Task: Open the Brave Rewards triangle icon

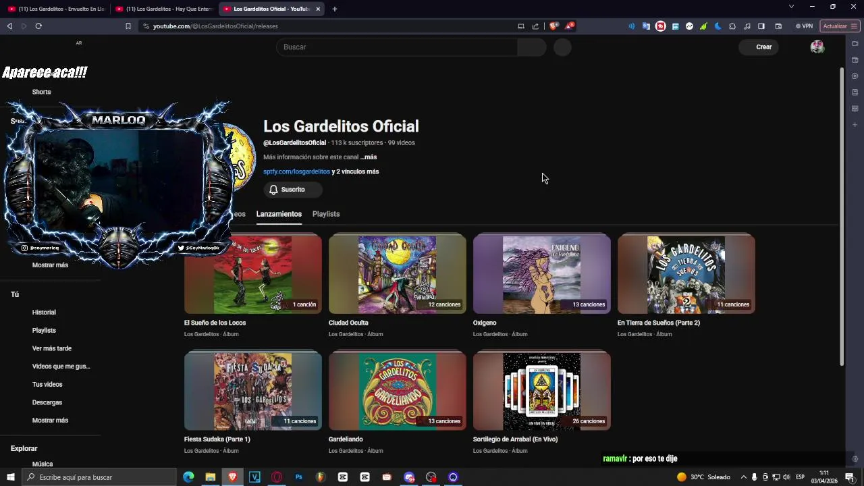Action: tap(570, 26)
